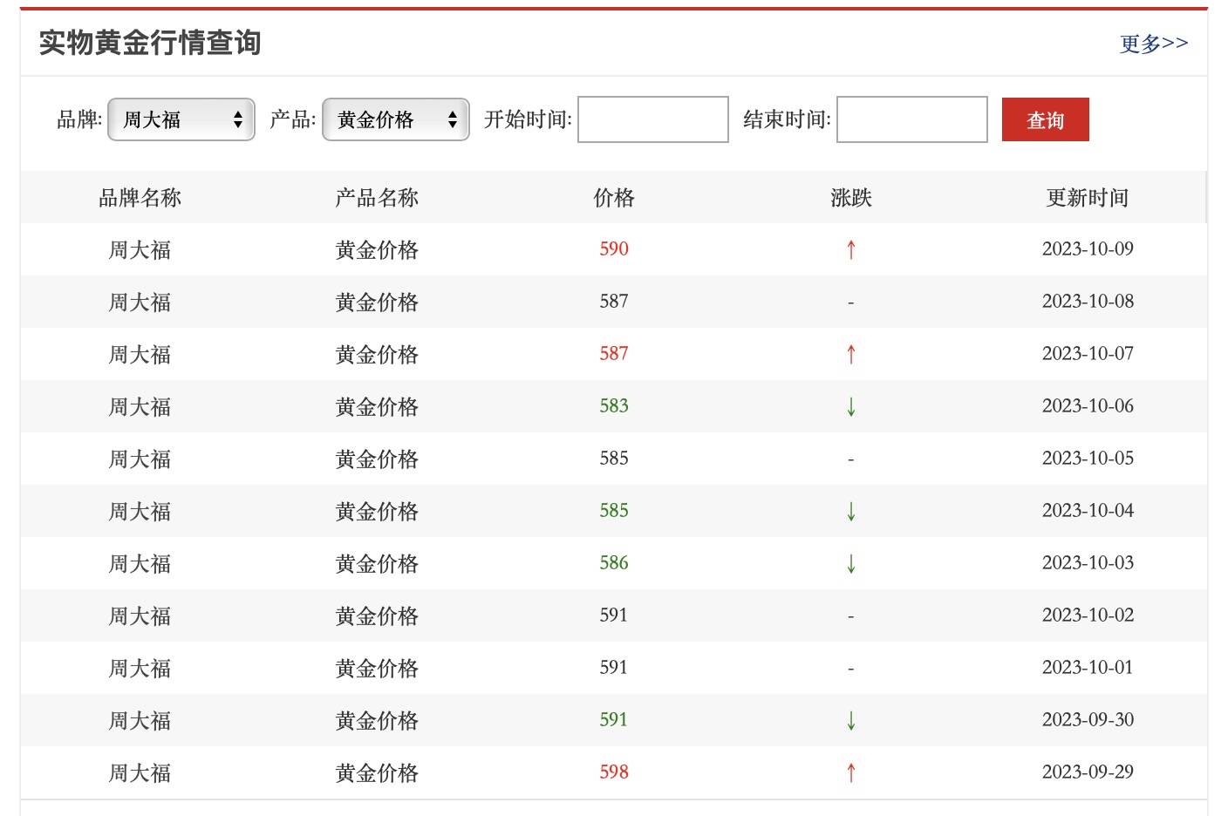This screenshot has height=816, width=1228.
Task: Click the red up arrow for 2023-10-07
Action: pos(851,355)
